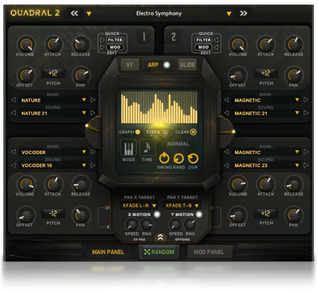Click layer 1 +12 PITCH display
318x291 pixels.
(x=54, y=73)
